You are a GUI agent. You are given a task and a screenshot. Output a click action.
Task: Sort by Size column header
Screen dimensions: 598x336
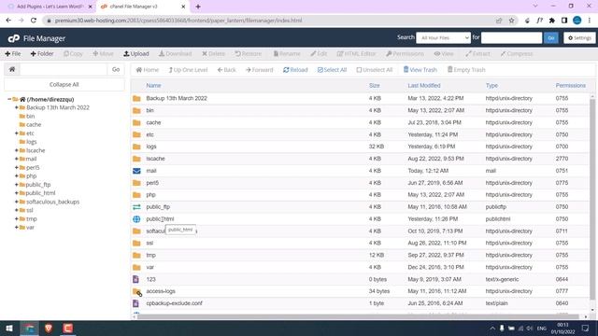pos(374,86)
